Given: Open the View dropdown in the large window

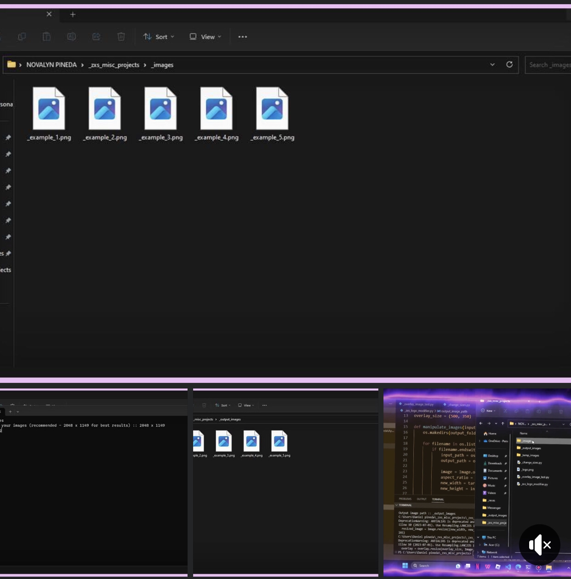Looking at the screenshot, I should coord(206,36).
